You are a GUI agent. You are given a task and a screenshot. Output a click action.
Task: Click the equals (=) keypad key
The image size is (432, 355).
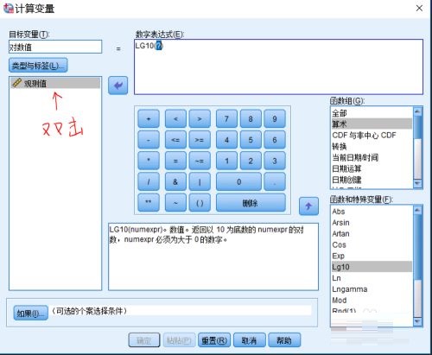pos(175,161)
